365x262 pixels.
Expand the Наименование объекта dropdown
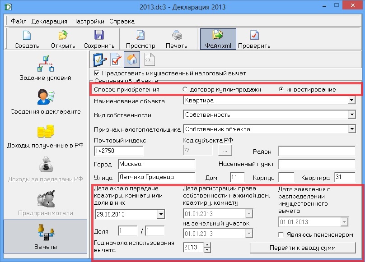(x=351, y=100)
